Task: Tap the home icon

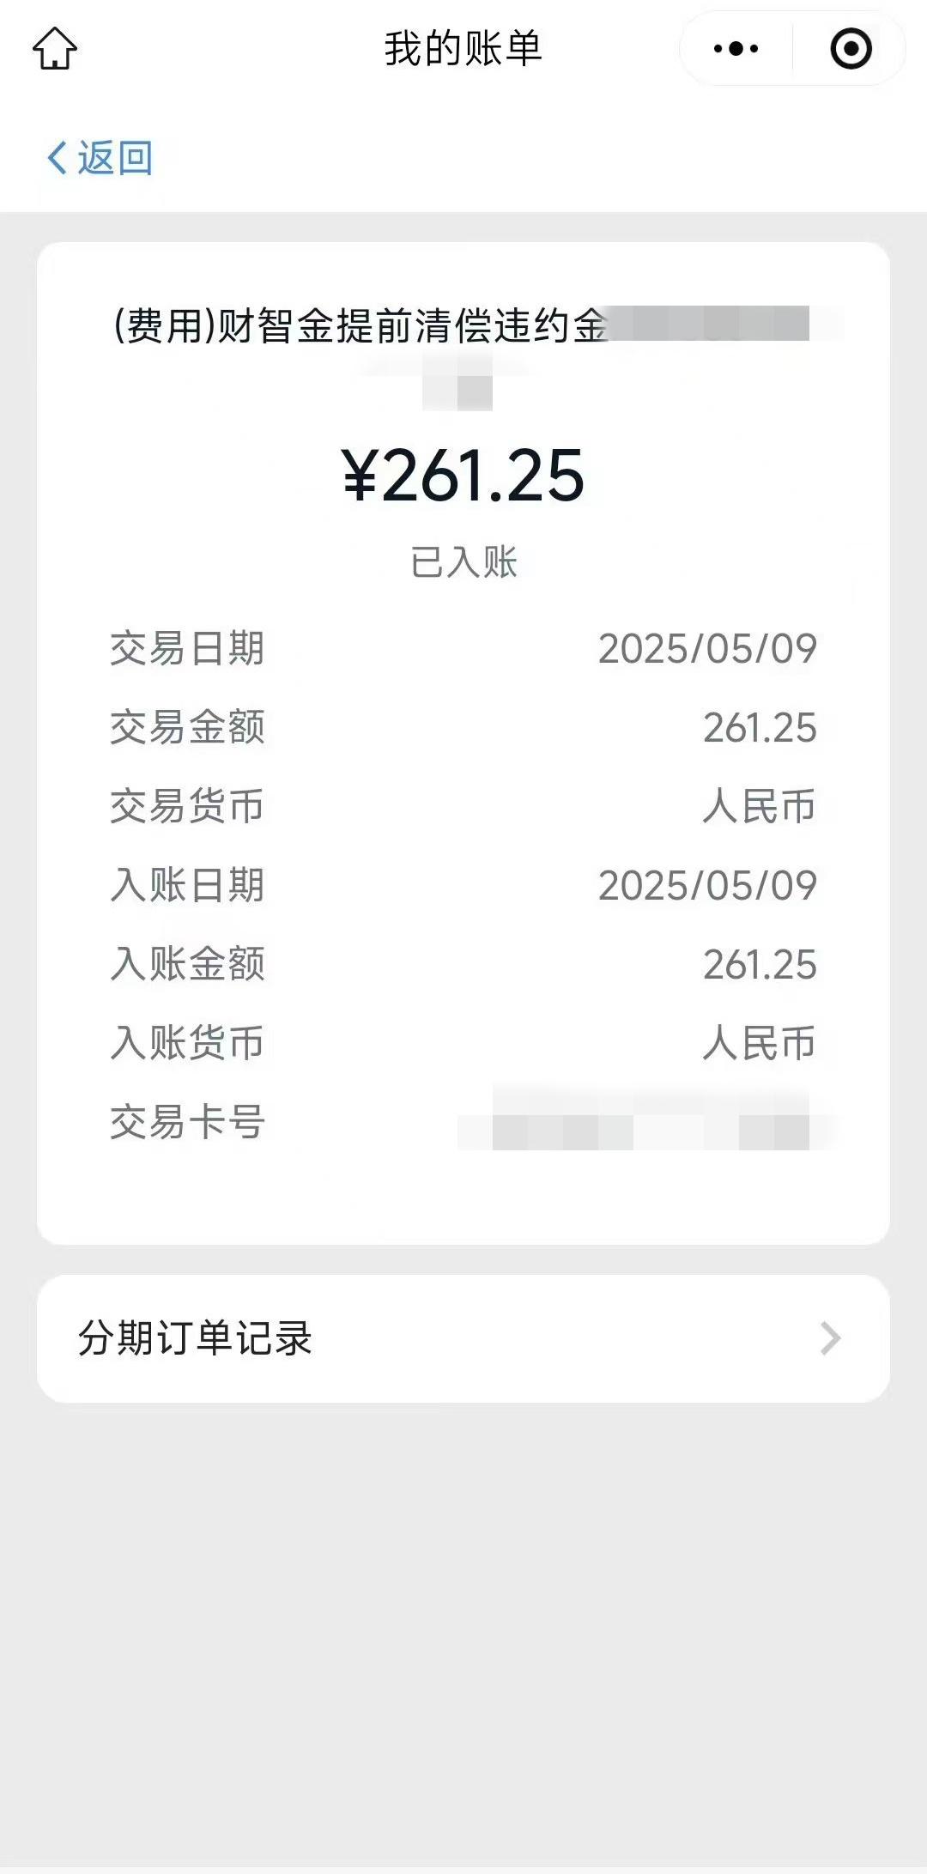Action: coord(55,48)
